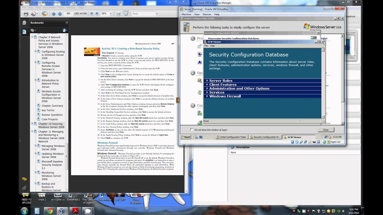Open the video recorder app on taskbar

[x=88, y=211]
